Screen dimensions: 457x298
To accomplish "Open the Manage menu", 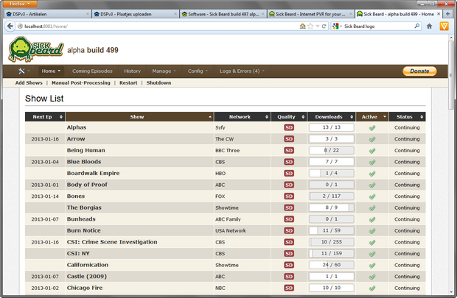I will 164,71.
